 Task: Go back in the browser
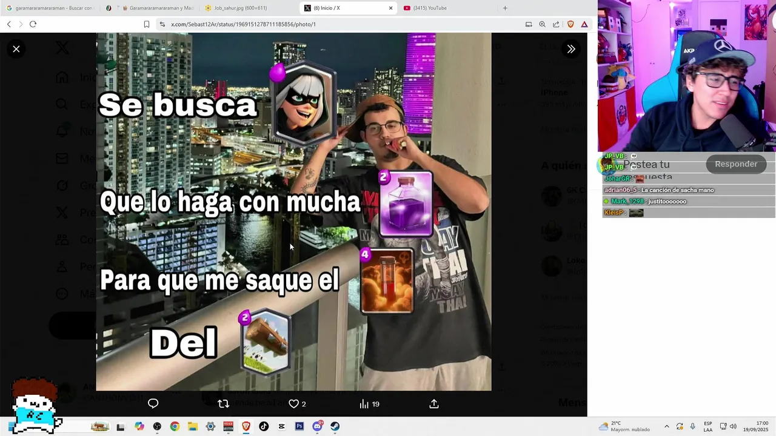click(x=8, y=24)
